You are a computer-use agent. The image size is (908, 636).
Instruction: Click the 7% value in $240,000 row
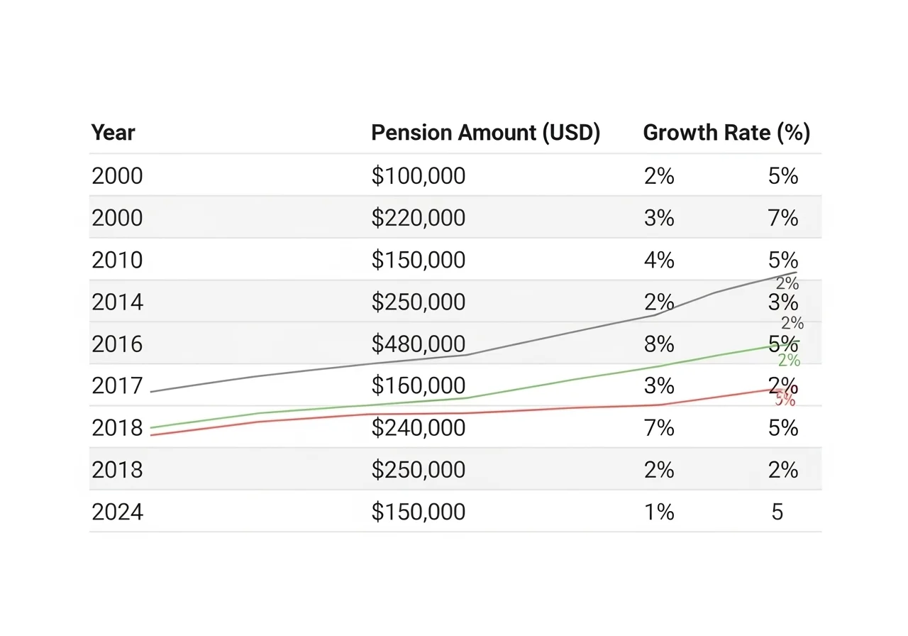click(x=659, y=427)
